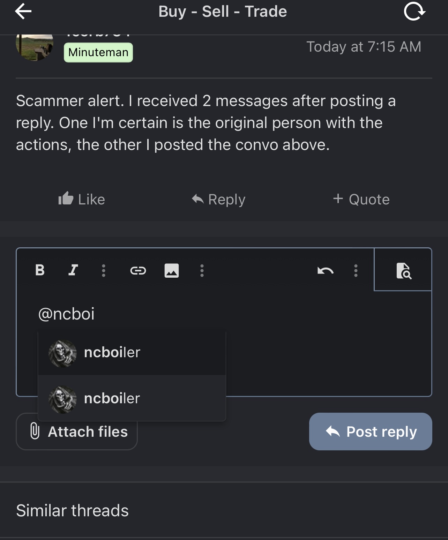Select first ncboiler mention suggestion
The image size is (448, 540).
click(x=132, y=353)
